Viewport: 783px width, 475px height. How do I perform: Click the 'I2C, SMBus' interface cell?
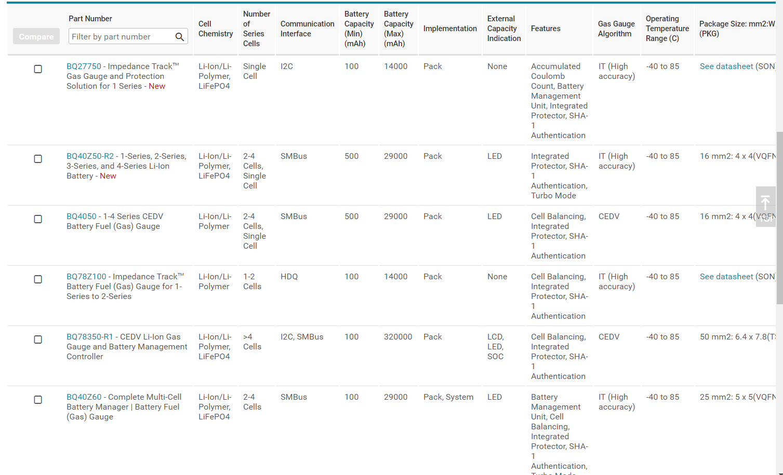[x=302, y=337]
